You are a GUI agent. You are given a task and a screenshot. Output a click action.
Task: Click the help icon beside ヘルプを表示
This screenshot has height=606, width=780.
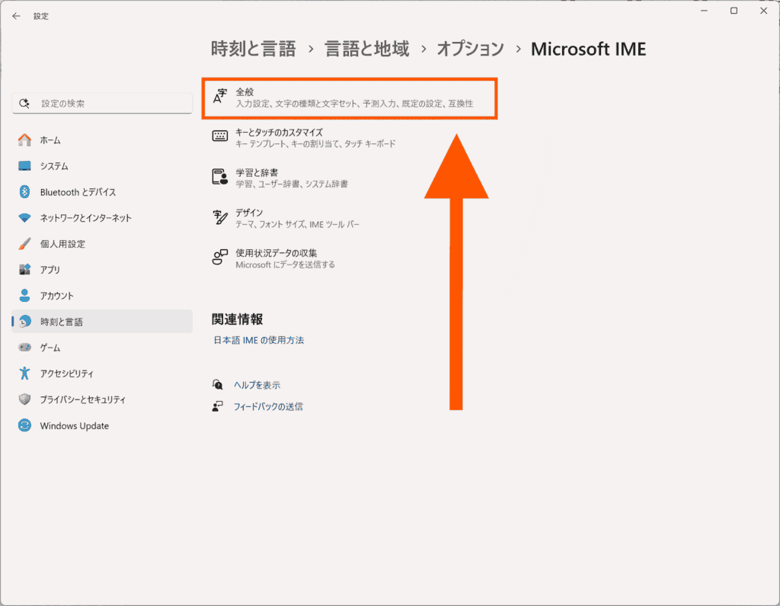(217, 384)
